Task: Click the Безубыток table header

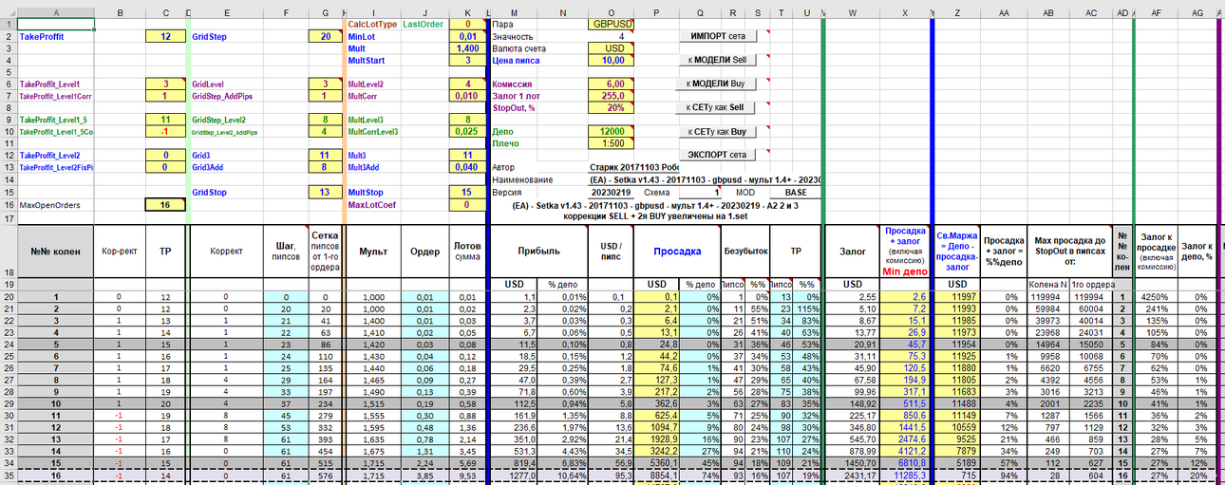Action: tap(744, 252)
